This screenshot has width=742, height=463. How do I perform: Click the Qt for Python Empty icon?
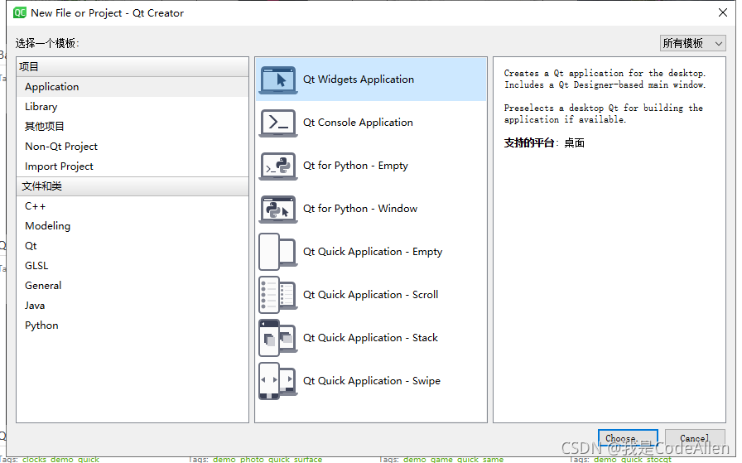[x=278, y=166]
